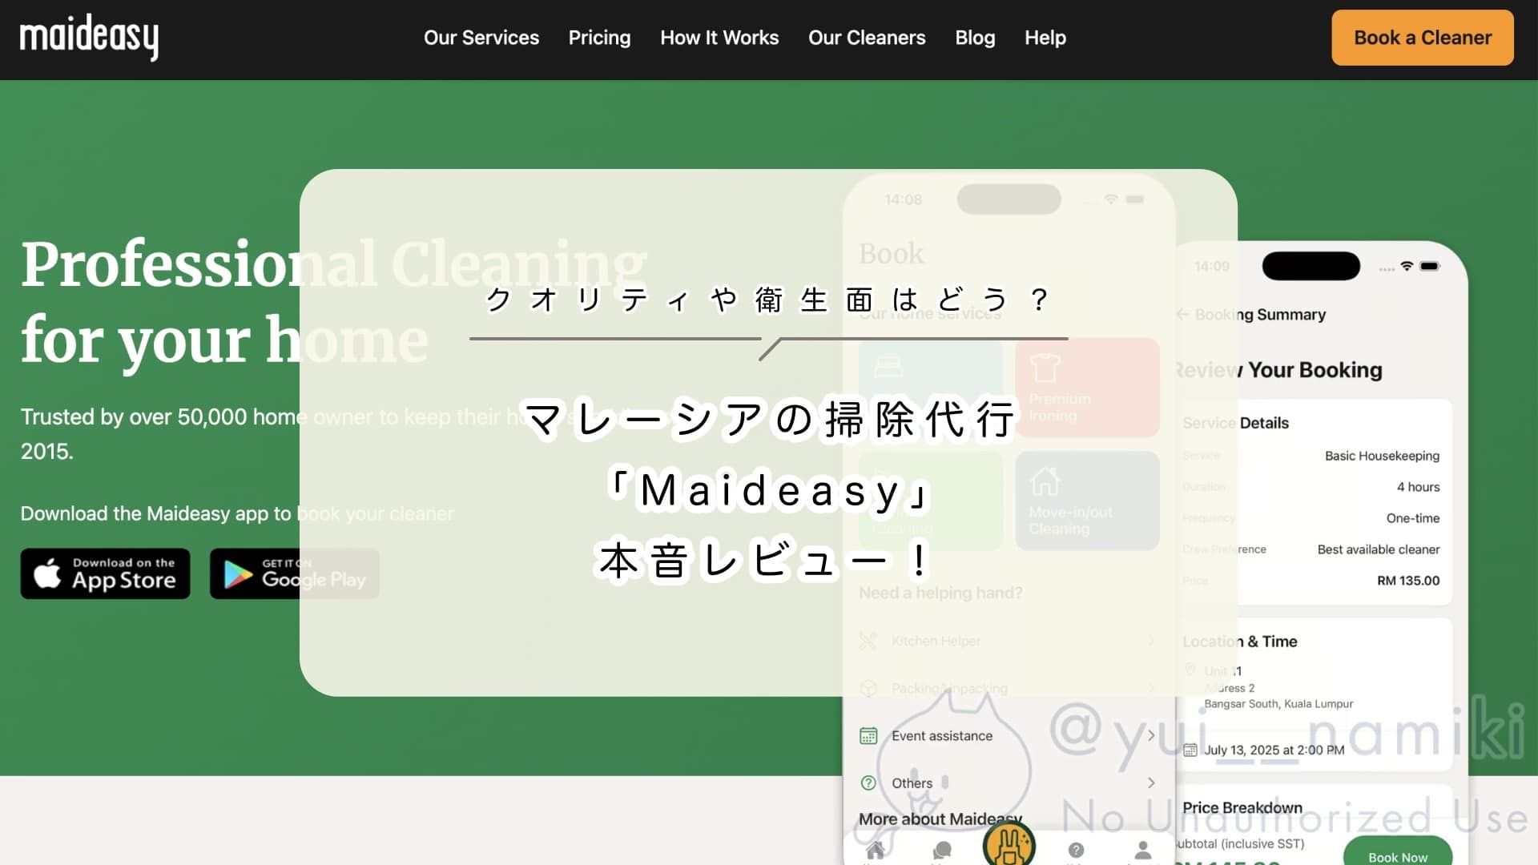Click the Book a Cleaner button
The width and height of the screenshot is (1538, 865).
[x=1423, y=38]
